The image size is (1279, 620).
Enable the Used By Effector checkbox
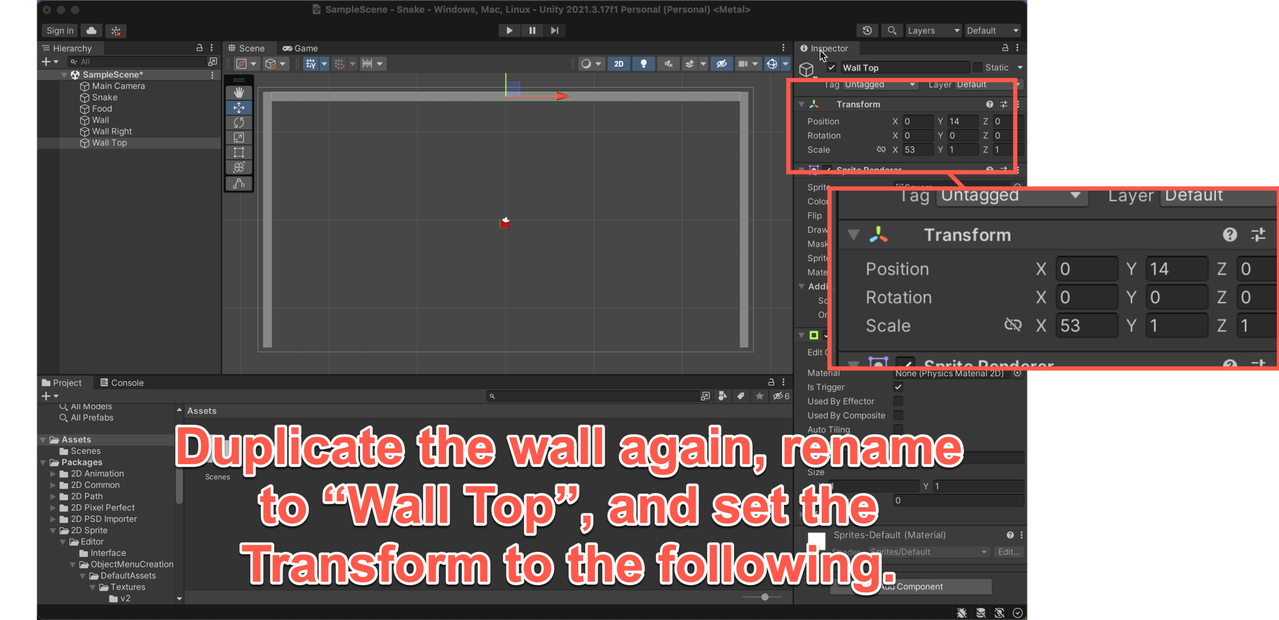click(x=898, y=401)
